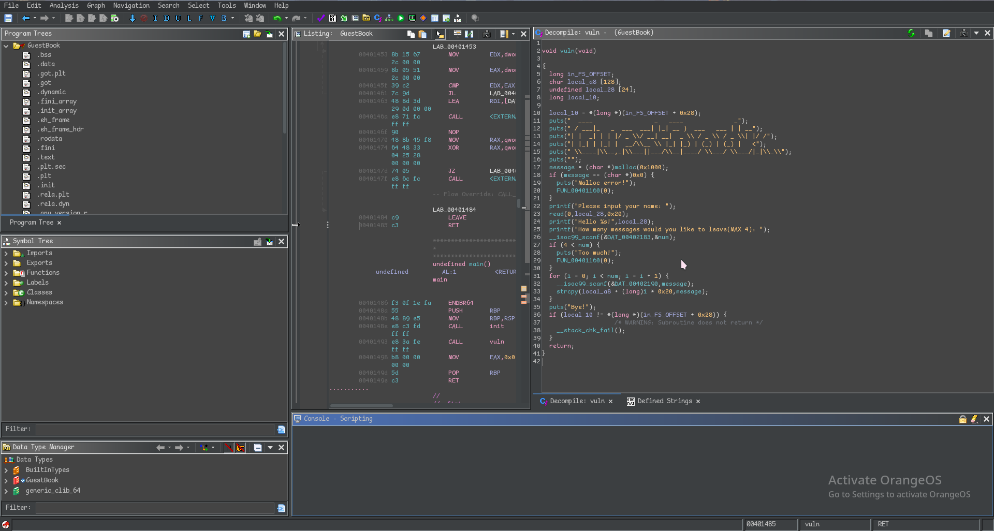Toggle the Data Type Manager array filter icon
This screenshot has height=531, width=994.
(229, 448)
